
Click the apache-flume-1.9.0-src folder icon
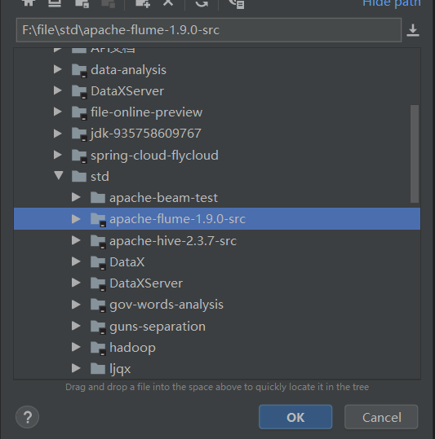(98, 219)
